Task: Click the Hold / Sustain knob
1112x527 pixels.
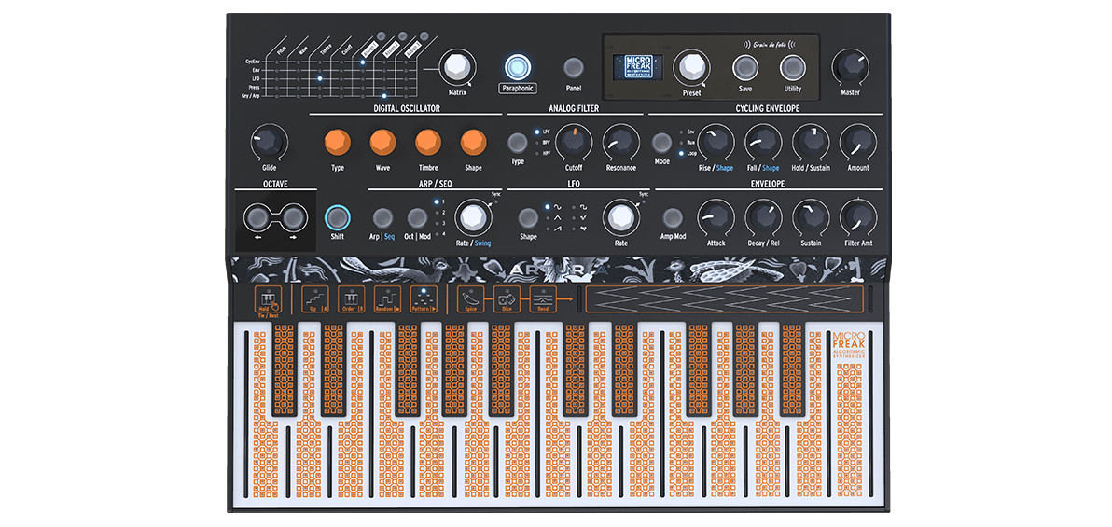Action: click(811, 142)
